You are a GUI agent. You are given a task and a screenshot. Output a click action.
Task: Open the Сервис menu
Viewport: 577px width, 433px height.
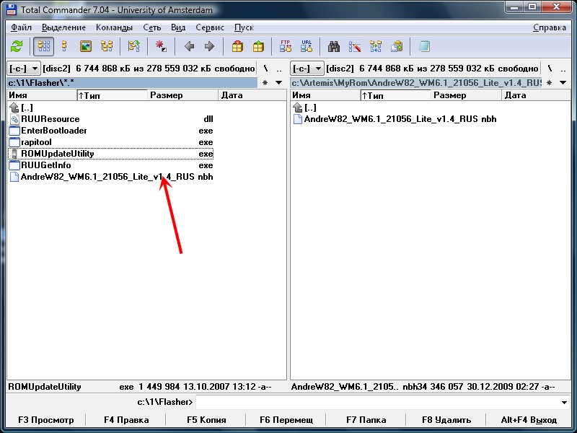[x=210, y=27]
